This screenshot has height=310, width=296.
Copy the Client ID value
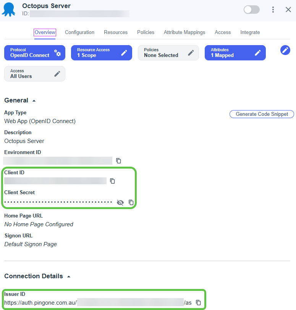pos(112,181)
